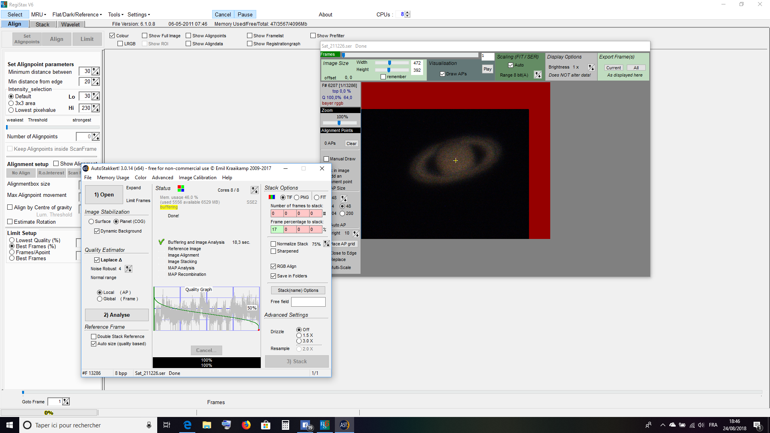Open Firefox from the taskbar
The image size is (770, 433).
246,425
